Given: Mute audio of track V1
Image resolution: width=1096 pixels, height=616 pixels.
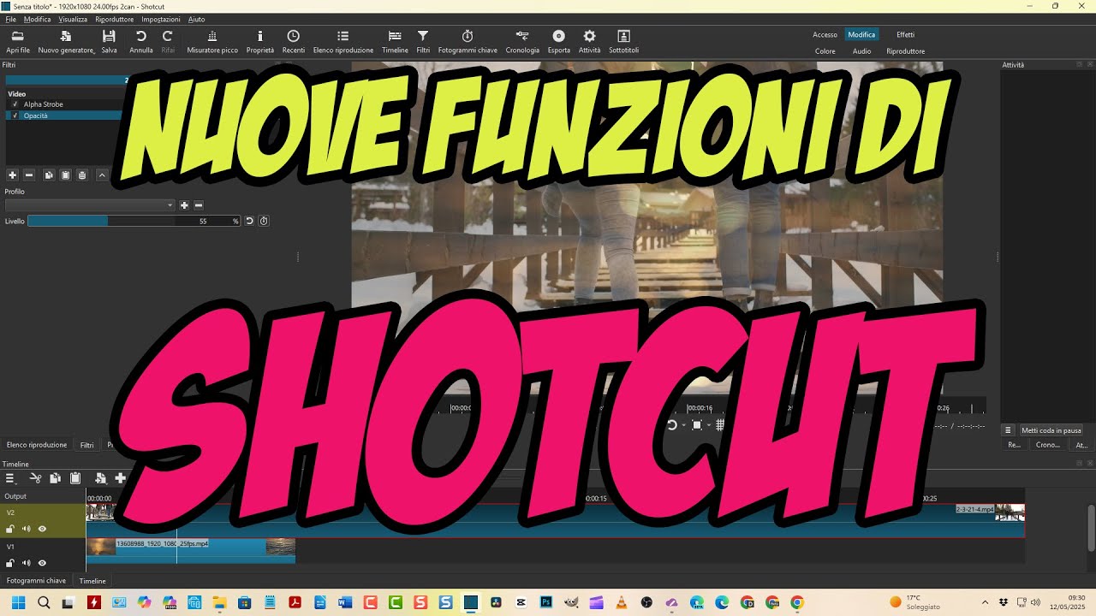Looking at the screenshot, I should pyautogui.click(x=26, y=563).
